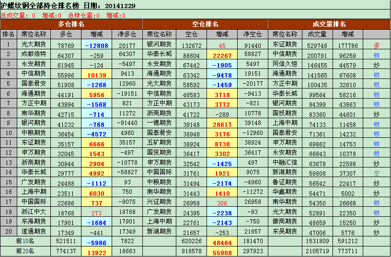Image resolution: width=391 pixels, height=257 pixels.
Task: Click top-20 long change 13922
Action: 96,253
